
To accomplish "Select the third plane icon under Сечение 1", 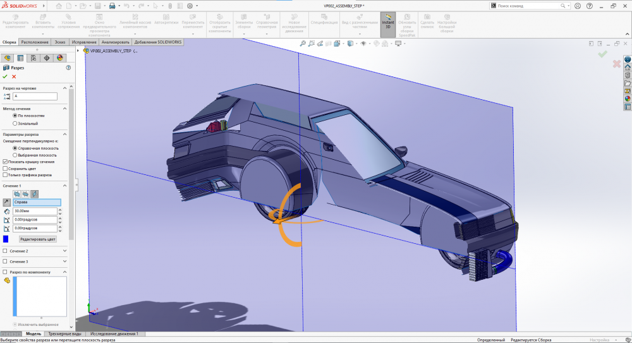I will tap(35, 193).
